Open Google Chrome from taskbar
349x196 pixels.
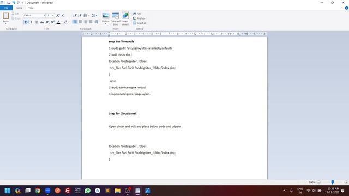point(38,191)
